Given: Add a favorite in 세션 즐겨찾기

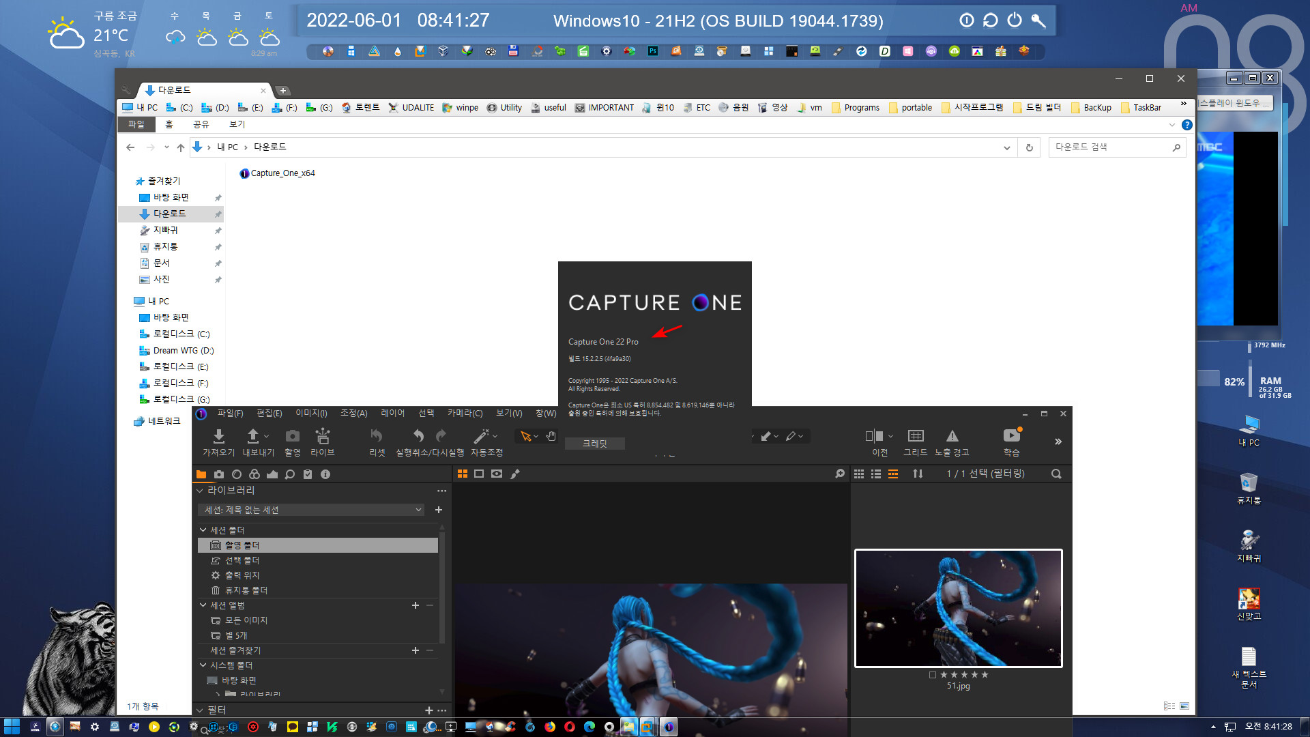Looking at the screenshot, I should click(x=415, y=650).
